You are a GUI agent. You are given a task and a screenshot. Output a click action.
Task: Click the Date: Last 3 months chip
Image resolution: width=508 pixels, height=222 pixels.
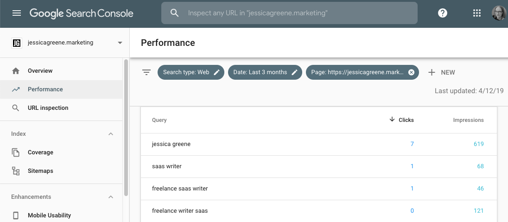click(x=265, y=72)
